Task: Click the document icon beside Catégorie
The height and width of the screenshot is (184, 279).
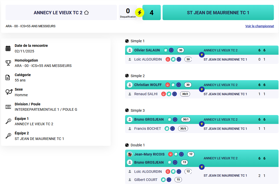Action: click(8, 77)
